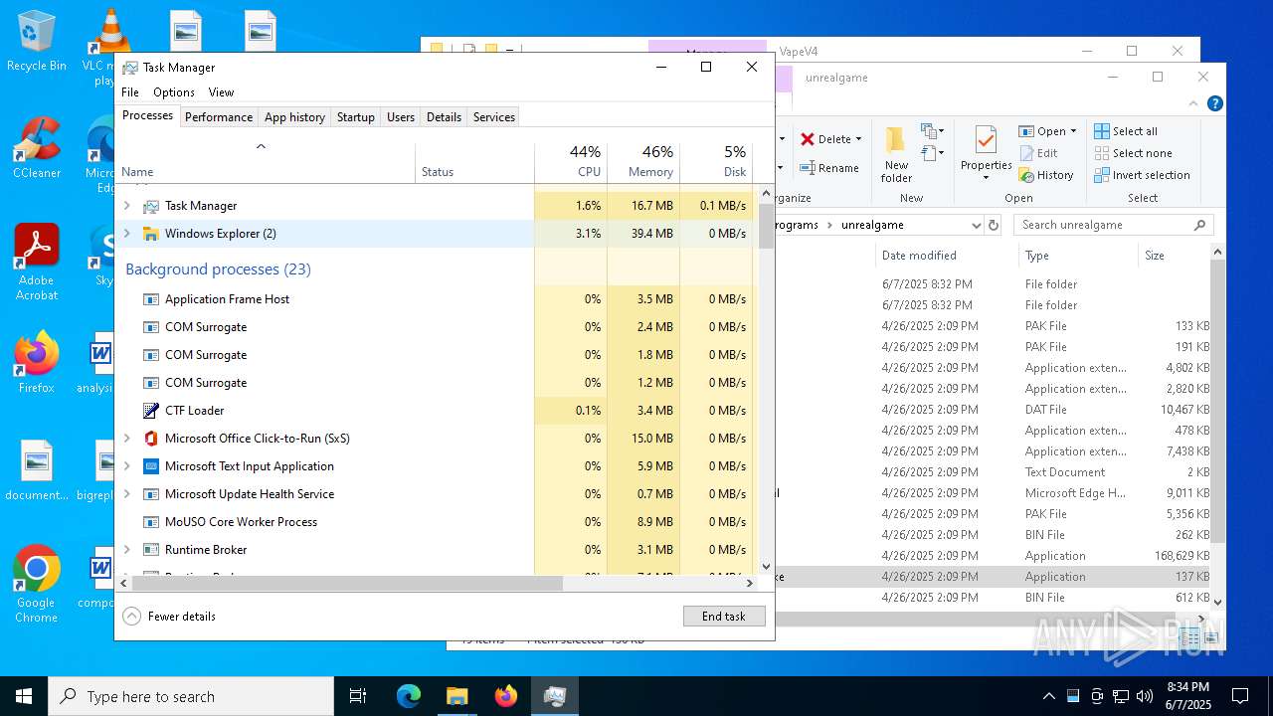1273x716 pixels.
Task: Click Select all in Explorer ribbon
Action: point(1126,131)
